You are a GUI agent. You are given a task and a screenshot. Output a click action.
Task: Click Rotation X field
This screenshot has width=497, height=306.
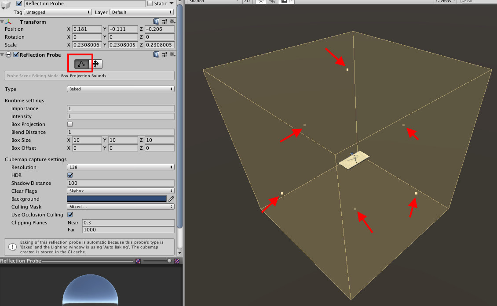coord(87,37)
